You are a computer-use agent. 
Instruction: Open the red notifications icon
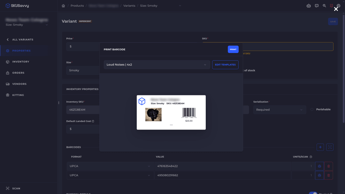331,6
